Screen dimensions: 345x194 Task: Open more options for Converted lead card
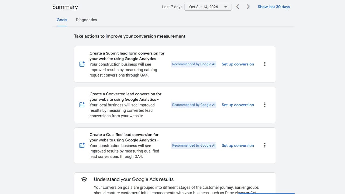pos(265,105)
